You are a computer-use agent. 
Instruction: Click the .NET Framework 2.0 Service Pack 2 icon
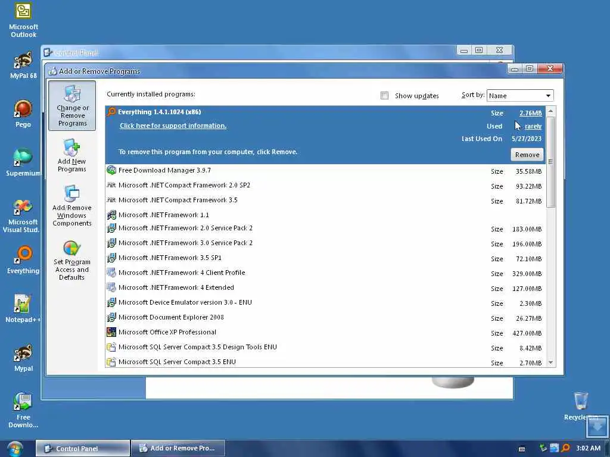pos(111,228)
